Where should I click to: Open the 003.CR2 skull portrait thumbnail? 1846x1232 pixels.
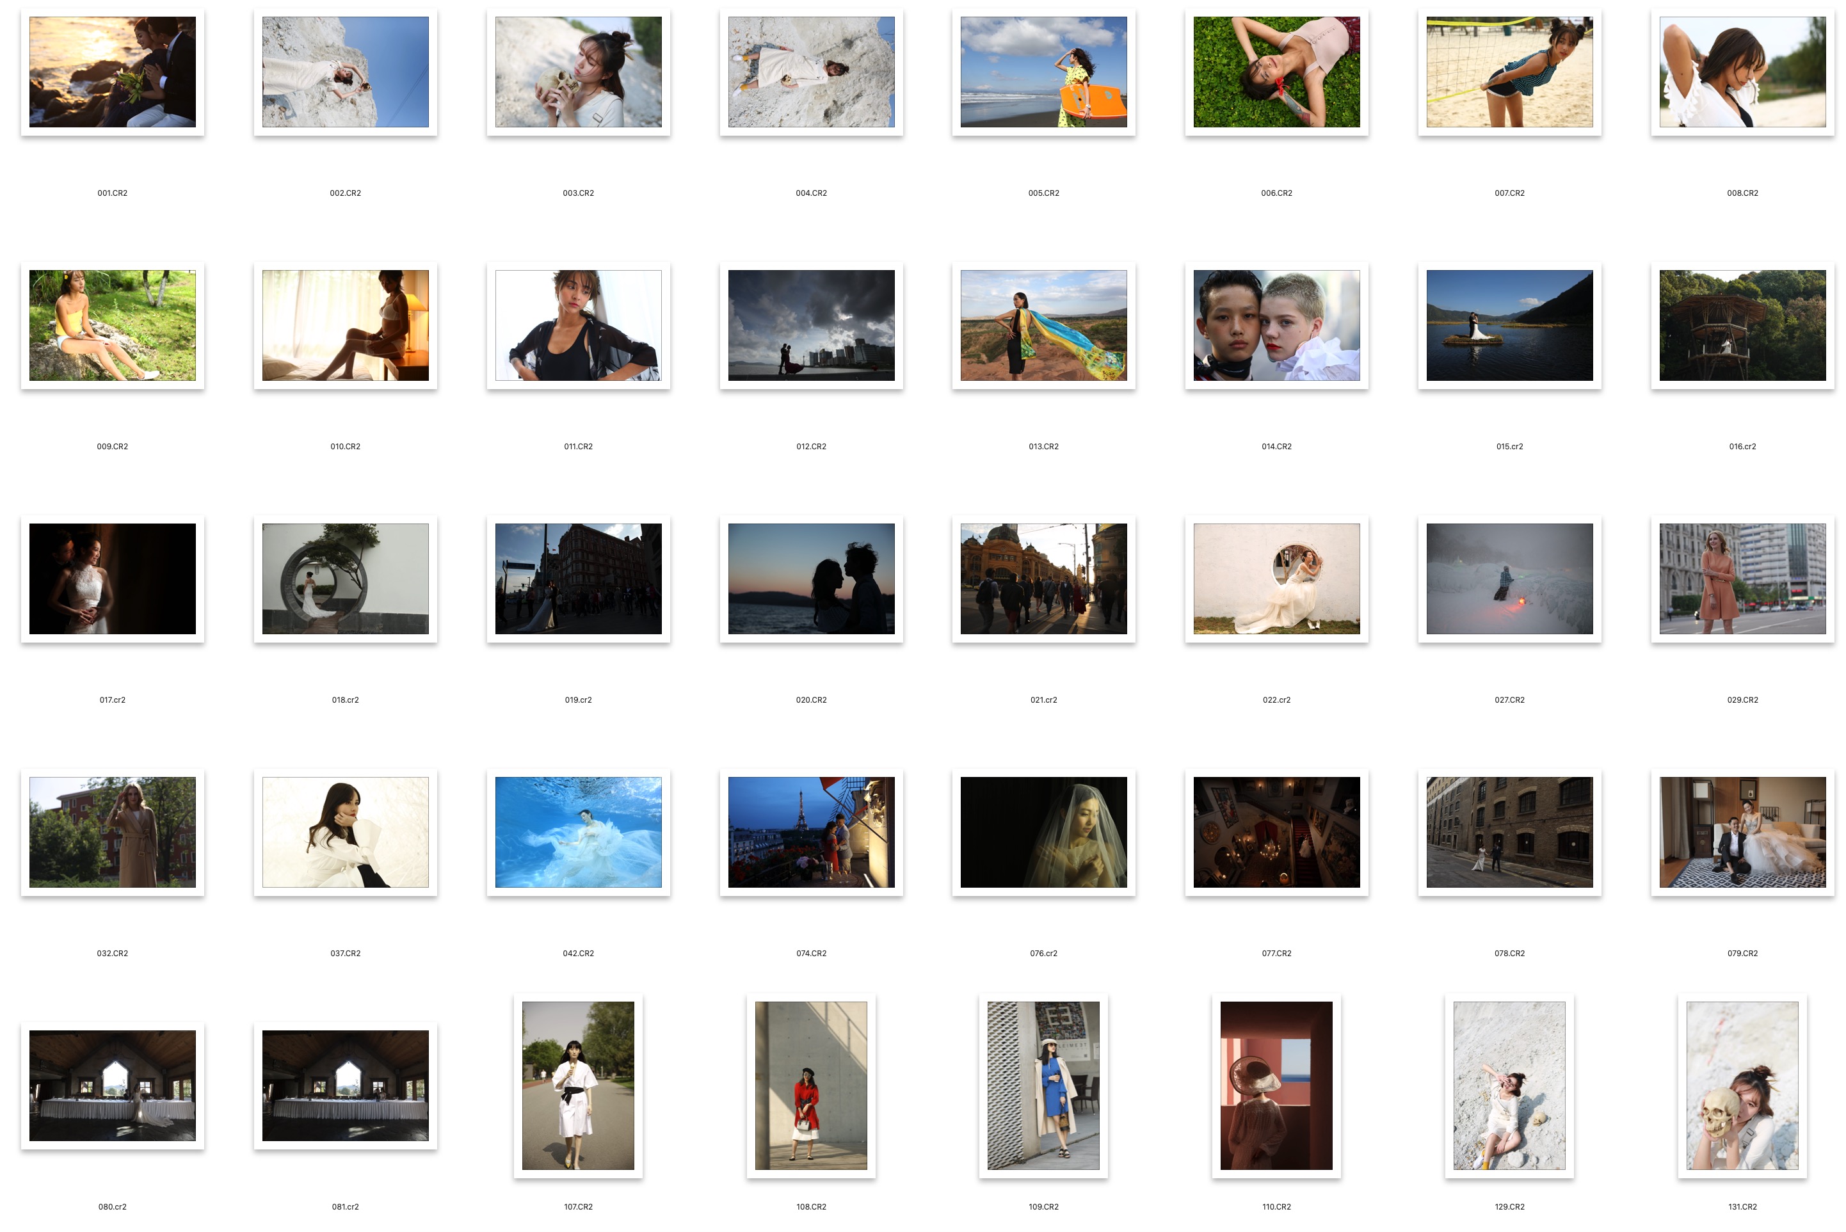[x=577, y=72]
